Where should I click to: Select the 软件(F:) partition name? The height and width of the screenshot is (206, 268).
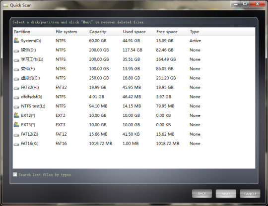pyautogui.click(x=28, y=69)
